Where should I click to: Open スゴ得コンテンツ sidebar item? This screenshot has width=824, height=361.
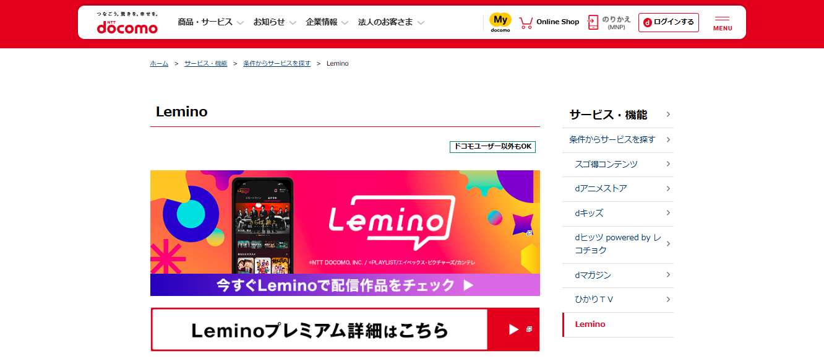coord(618,164)
